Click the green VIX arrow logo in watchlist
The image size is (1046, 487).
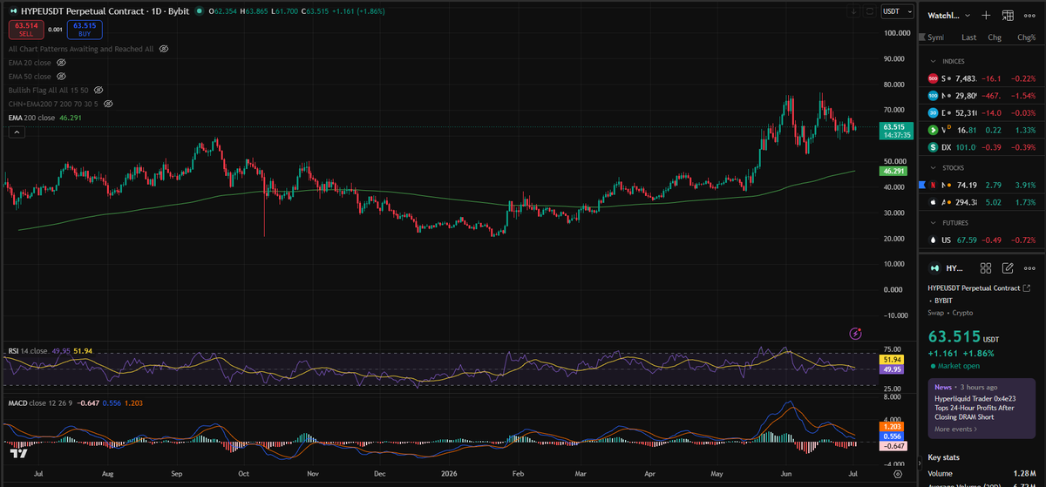click(933, 130)
